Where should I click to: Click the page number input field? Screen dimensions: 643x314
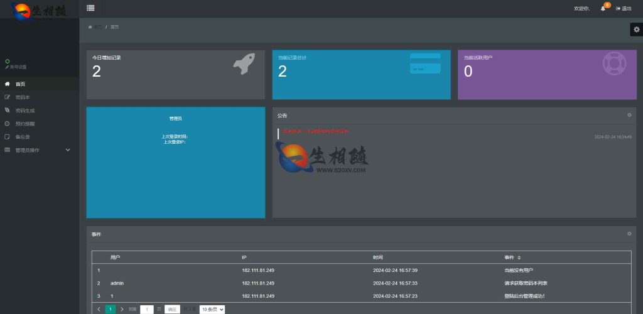[x=146, y=309]
